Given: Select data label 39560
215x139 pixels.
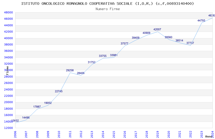Looking at the screenshot, I should pos(168,37).
